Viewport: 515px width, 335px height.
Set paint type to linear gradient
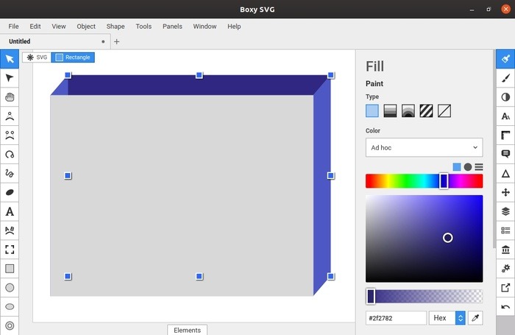tap(390, 111)
